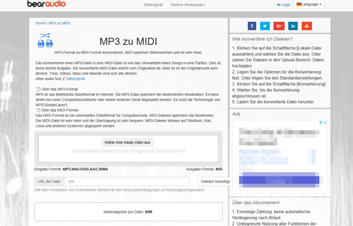
Task: Open Diktiergerät in the top navigation
Action: click(x=153, y=5)
